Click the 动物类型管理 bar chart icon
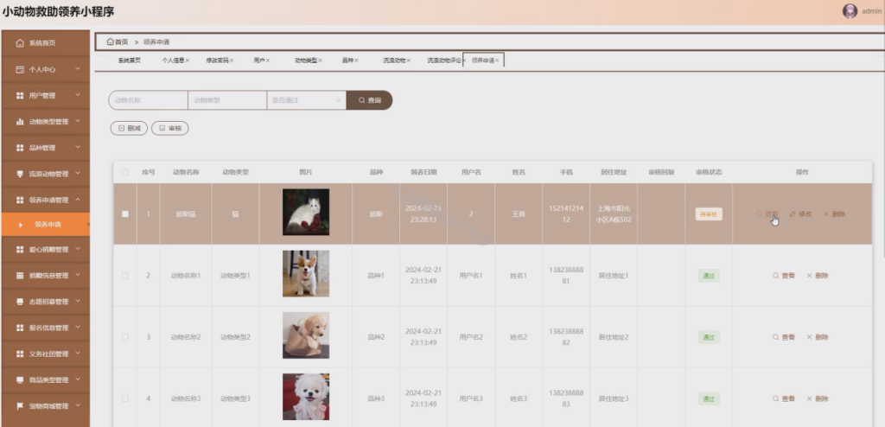This screenshot has height=427, width=885. coord(20,121)
